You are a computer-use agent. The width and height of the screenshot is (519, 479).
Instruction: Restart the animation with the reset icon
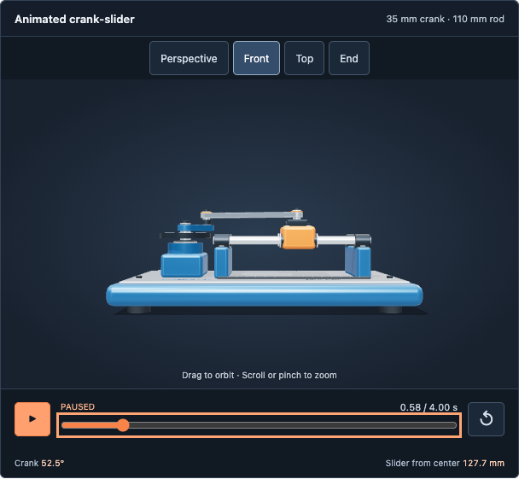(486, 419)
